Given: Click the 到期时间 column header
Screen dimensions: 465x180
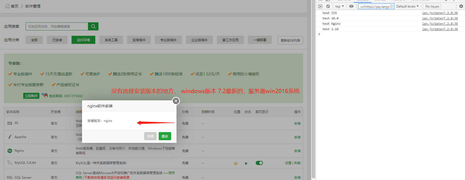Looking at the screenshot, I should pos(208,112).
